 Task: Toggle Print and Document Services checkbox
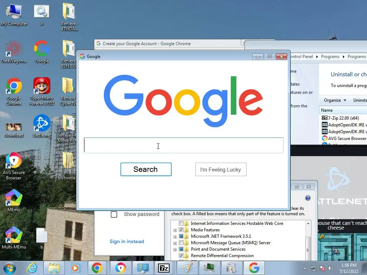(x=181, y=249)
